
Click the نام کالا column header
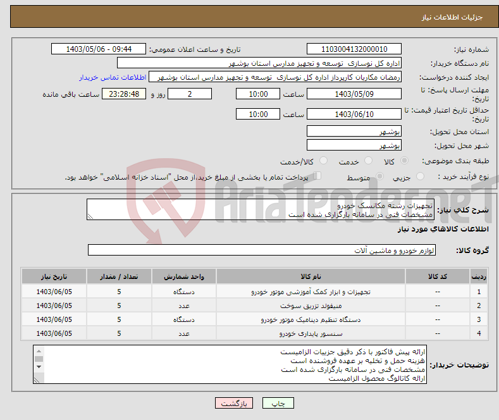click(311, 276)
